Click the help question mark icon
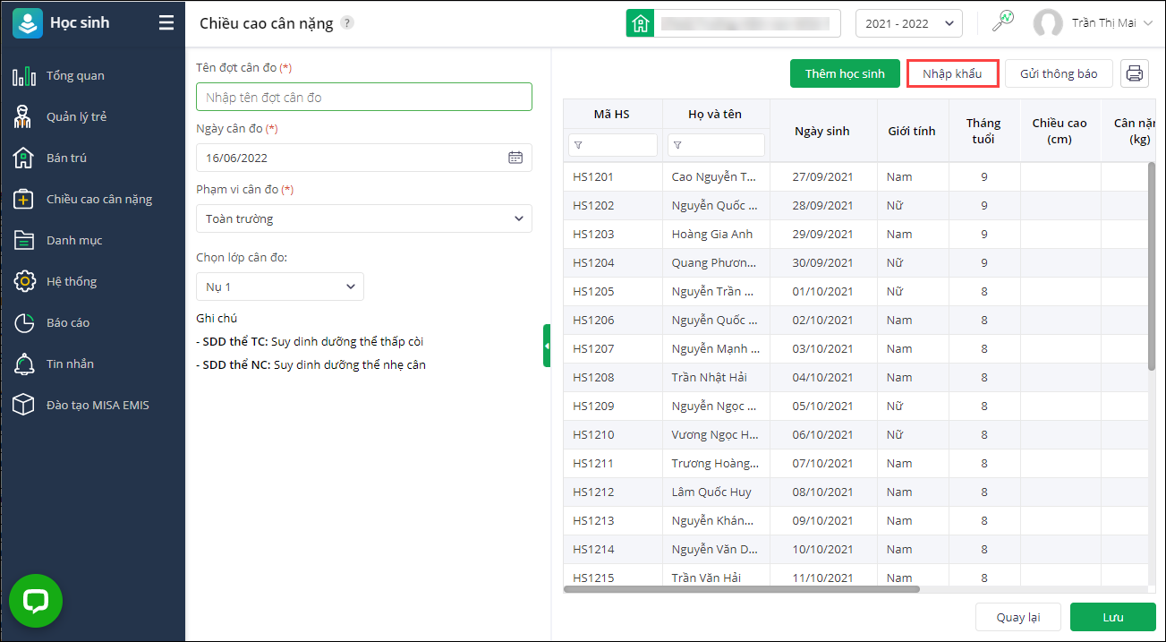Viewport: 1166px width, 642px height. pyautogui.click(x=347, y=23)
